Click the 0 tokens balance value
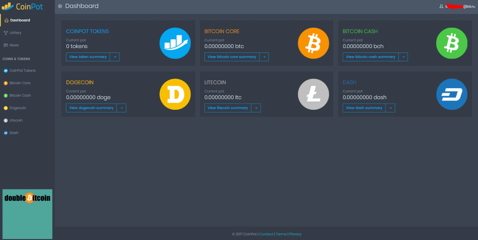The width and height of the screenshot is (478, 240). pos(77,46)
